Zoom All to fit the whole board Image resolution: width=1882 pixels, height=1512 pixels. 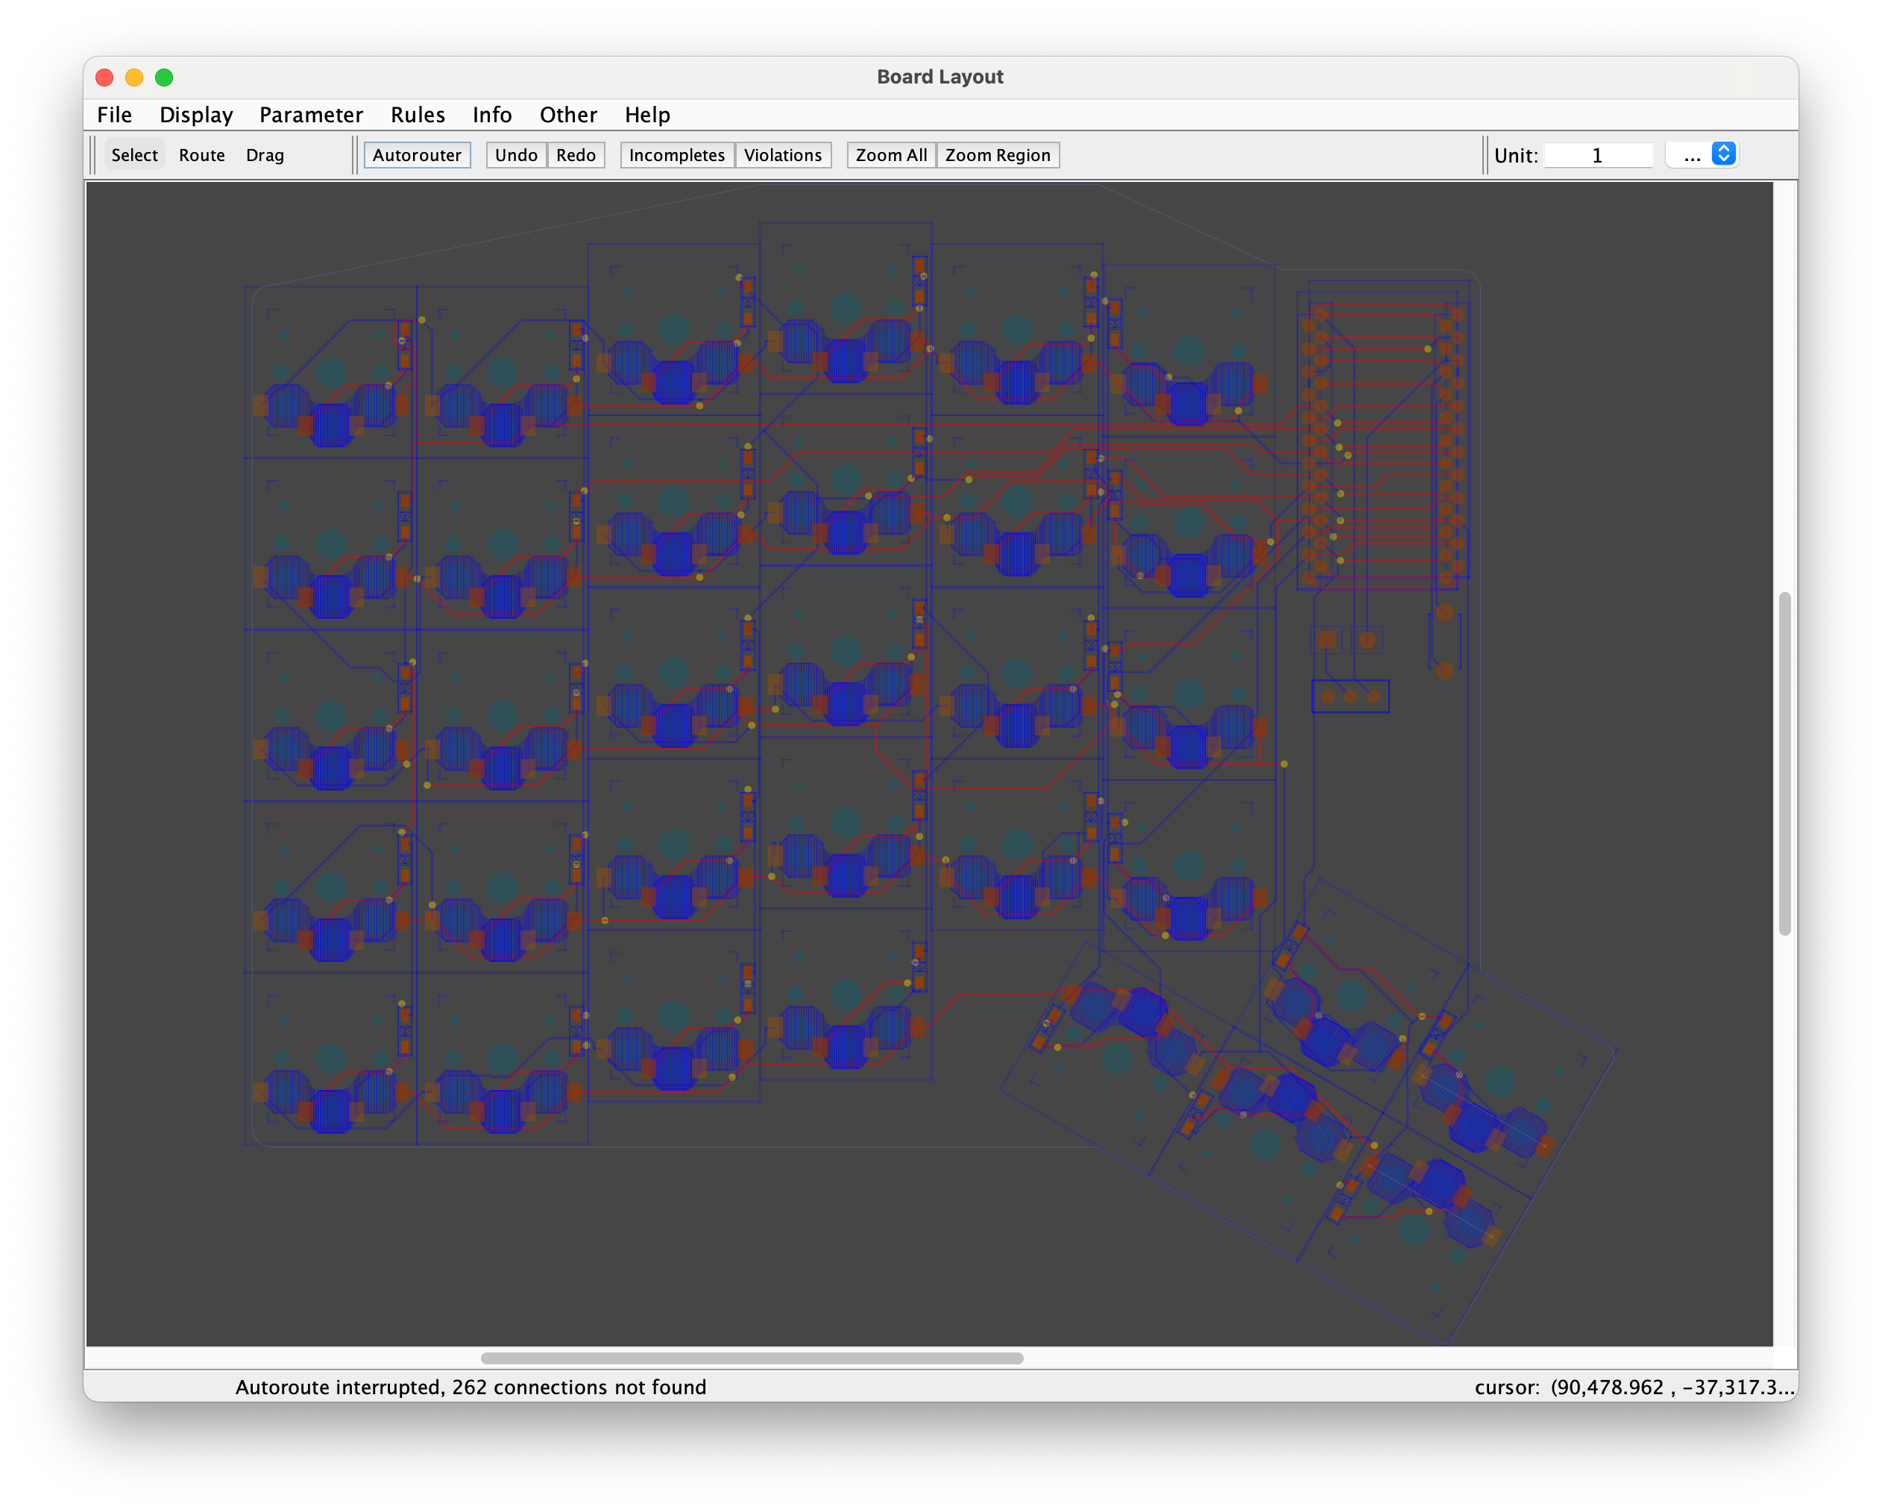pos(890,154)
